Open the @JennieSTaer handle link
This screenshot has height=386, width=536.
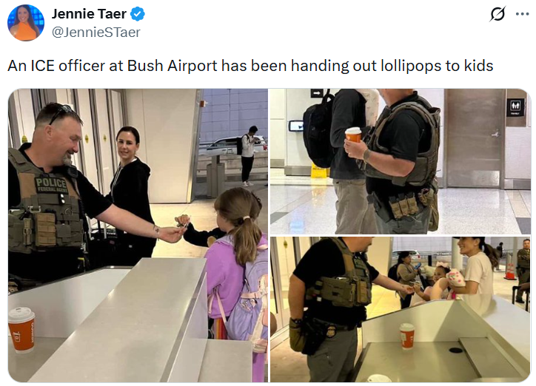96,33
